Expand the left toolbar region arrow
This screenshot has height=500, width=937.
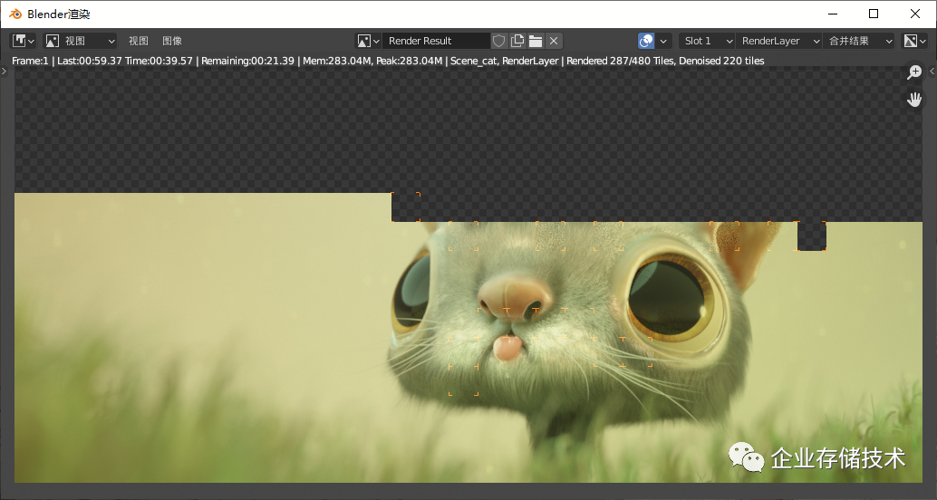click(x=5, y=71)
